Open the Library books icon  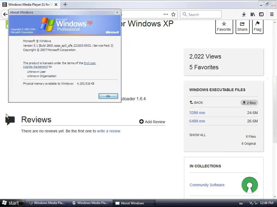click(x=253, y=14)
